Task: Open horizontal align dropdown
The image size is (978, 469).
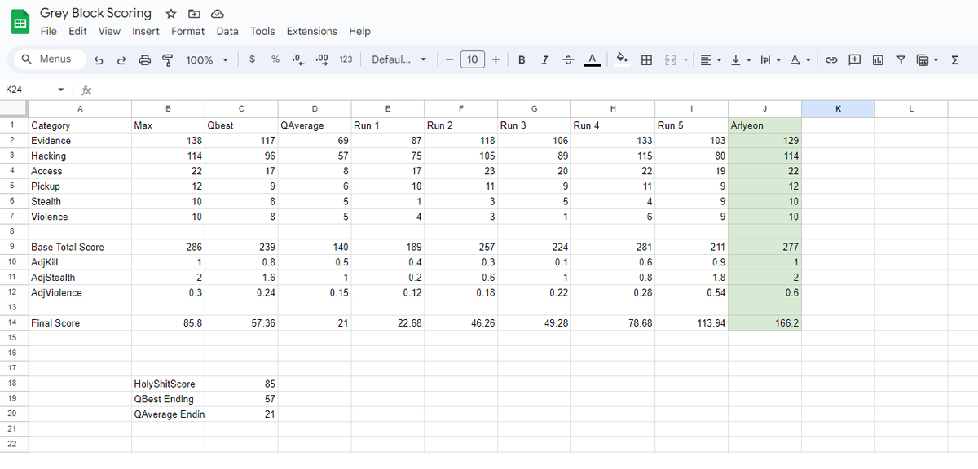Action: [x=711, y=59]
